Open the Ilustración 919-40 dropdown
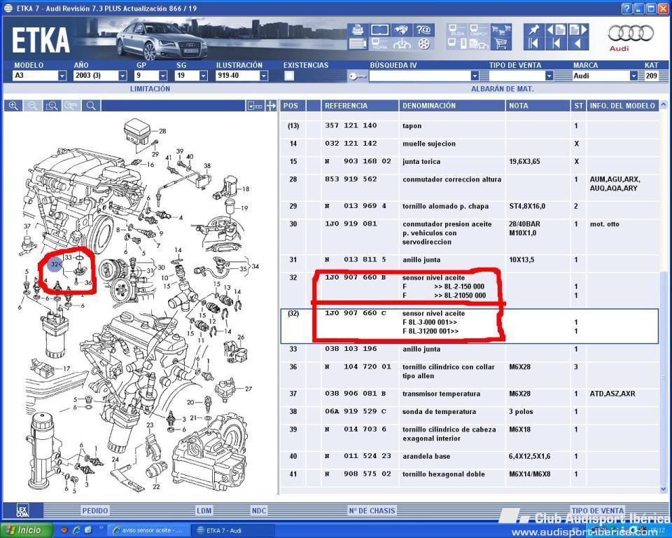The width and height of the screenshot is (672, 538). pos(264,76)
